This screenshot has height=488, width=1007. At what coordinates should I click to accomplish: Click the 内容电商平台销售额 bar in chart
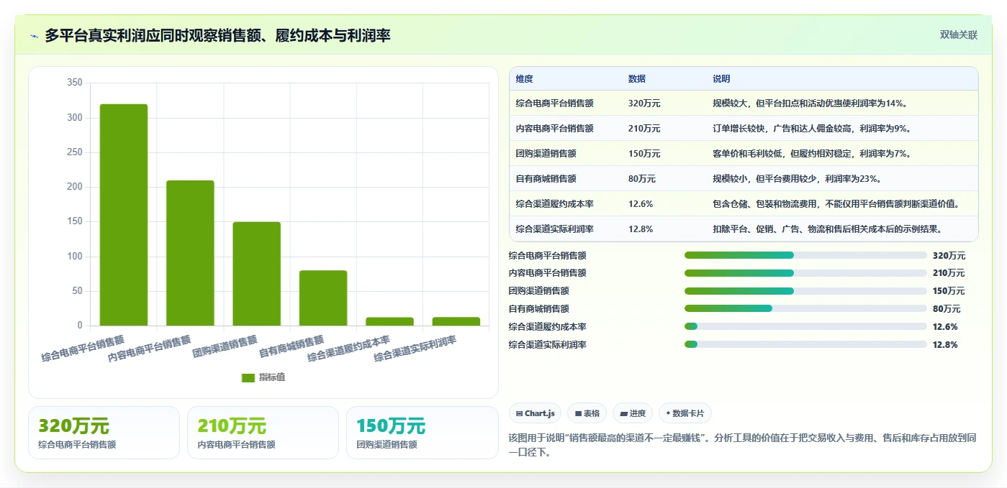190,253
